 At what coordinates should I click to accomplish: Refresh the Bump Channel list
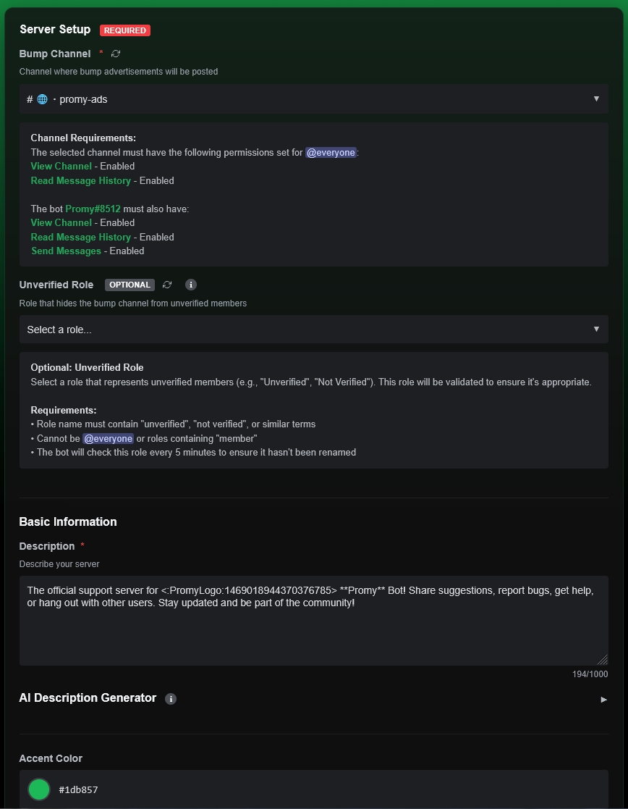click(116, 54)
